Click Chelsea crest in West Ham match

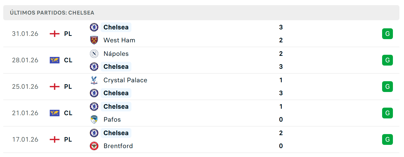click(94, 27)
